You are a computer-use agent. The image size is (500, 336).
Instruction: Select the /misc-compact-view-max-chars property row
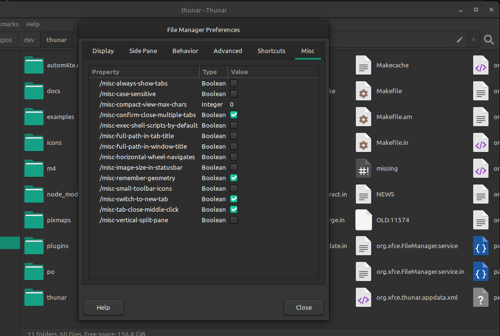pos(204,104)
